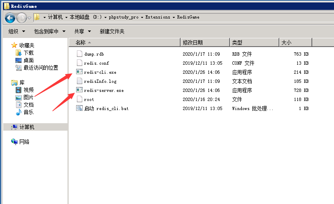Select Extensions in address breadcrumb
Image resolution: width=334 pixels, height=204 pixels.
point(158,17)
